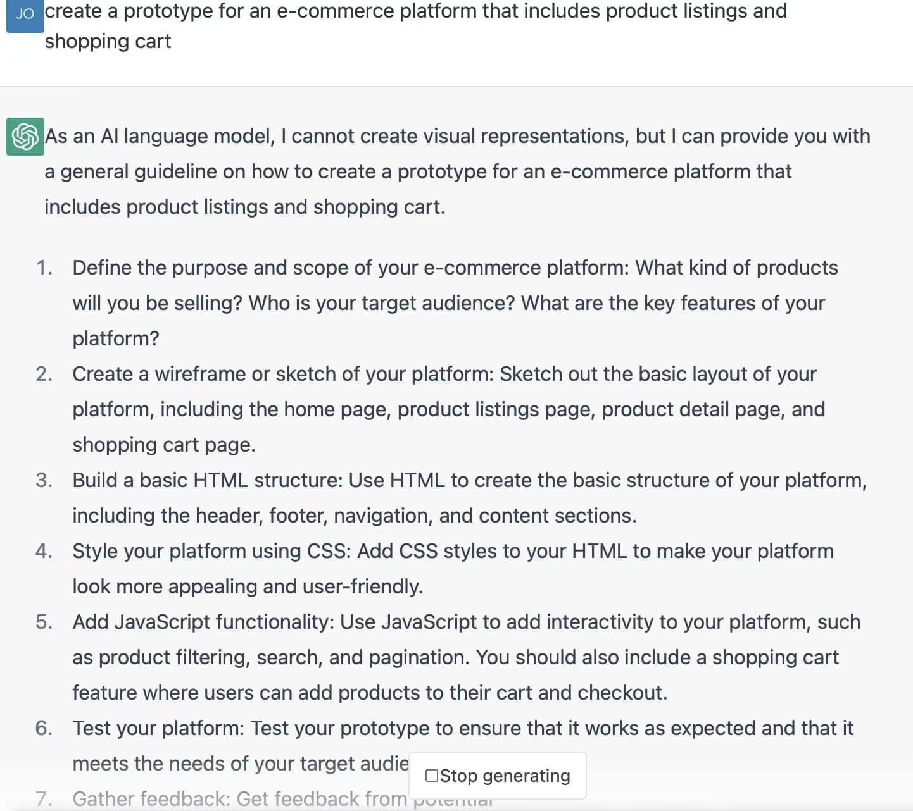This screenshot has width=913, height=811.
Task: Click the "As an AI language model" paragraph
Action: [x=456, y=171]
